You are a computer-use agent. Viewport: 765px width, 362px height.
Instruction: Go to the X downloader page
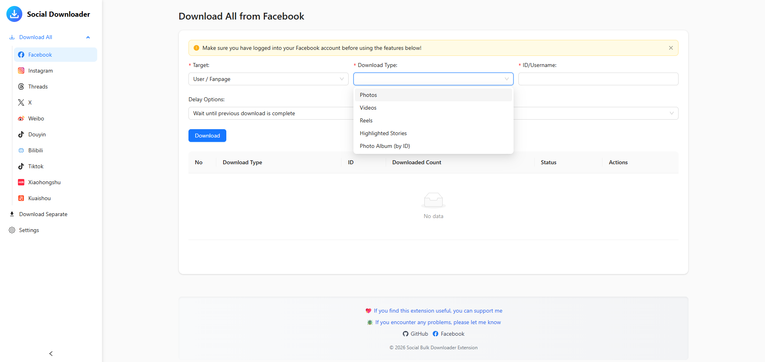(56, 102)
